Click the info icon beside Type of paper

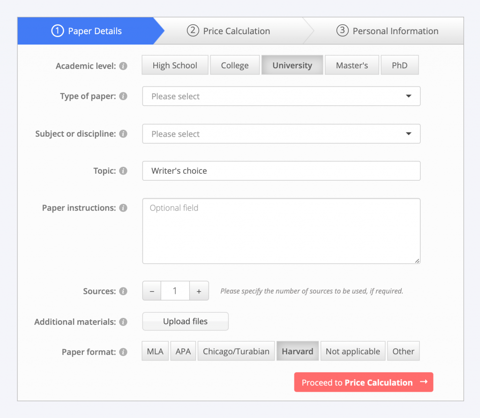click(123, 96)
